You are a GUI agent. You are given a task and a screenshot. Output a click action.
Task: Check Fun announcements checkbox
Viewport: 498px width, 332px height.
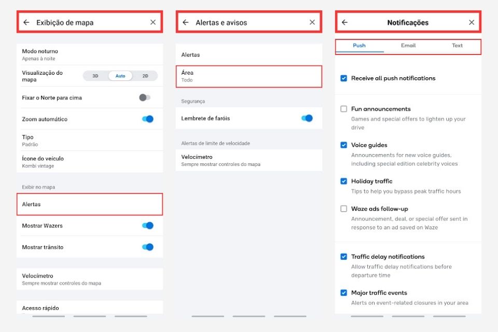coord(343,109)
